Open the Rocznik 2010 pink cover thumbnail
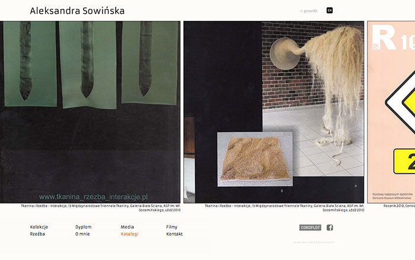This screenshot has height=260, width=415. (x=391, y=112)
